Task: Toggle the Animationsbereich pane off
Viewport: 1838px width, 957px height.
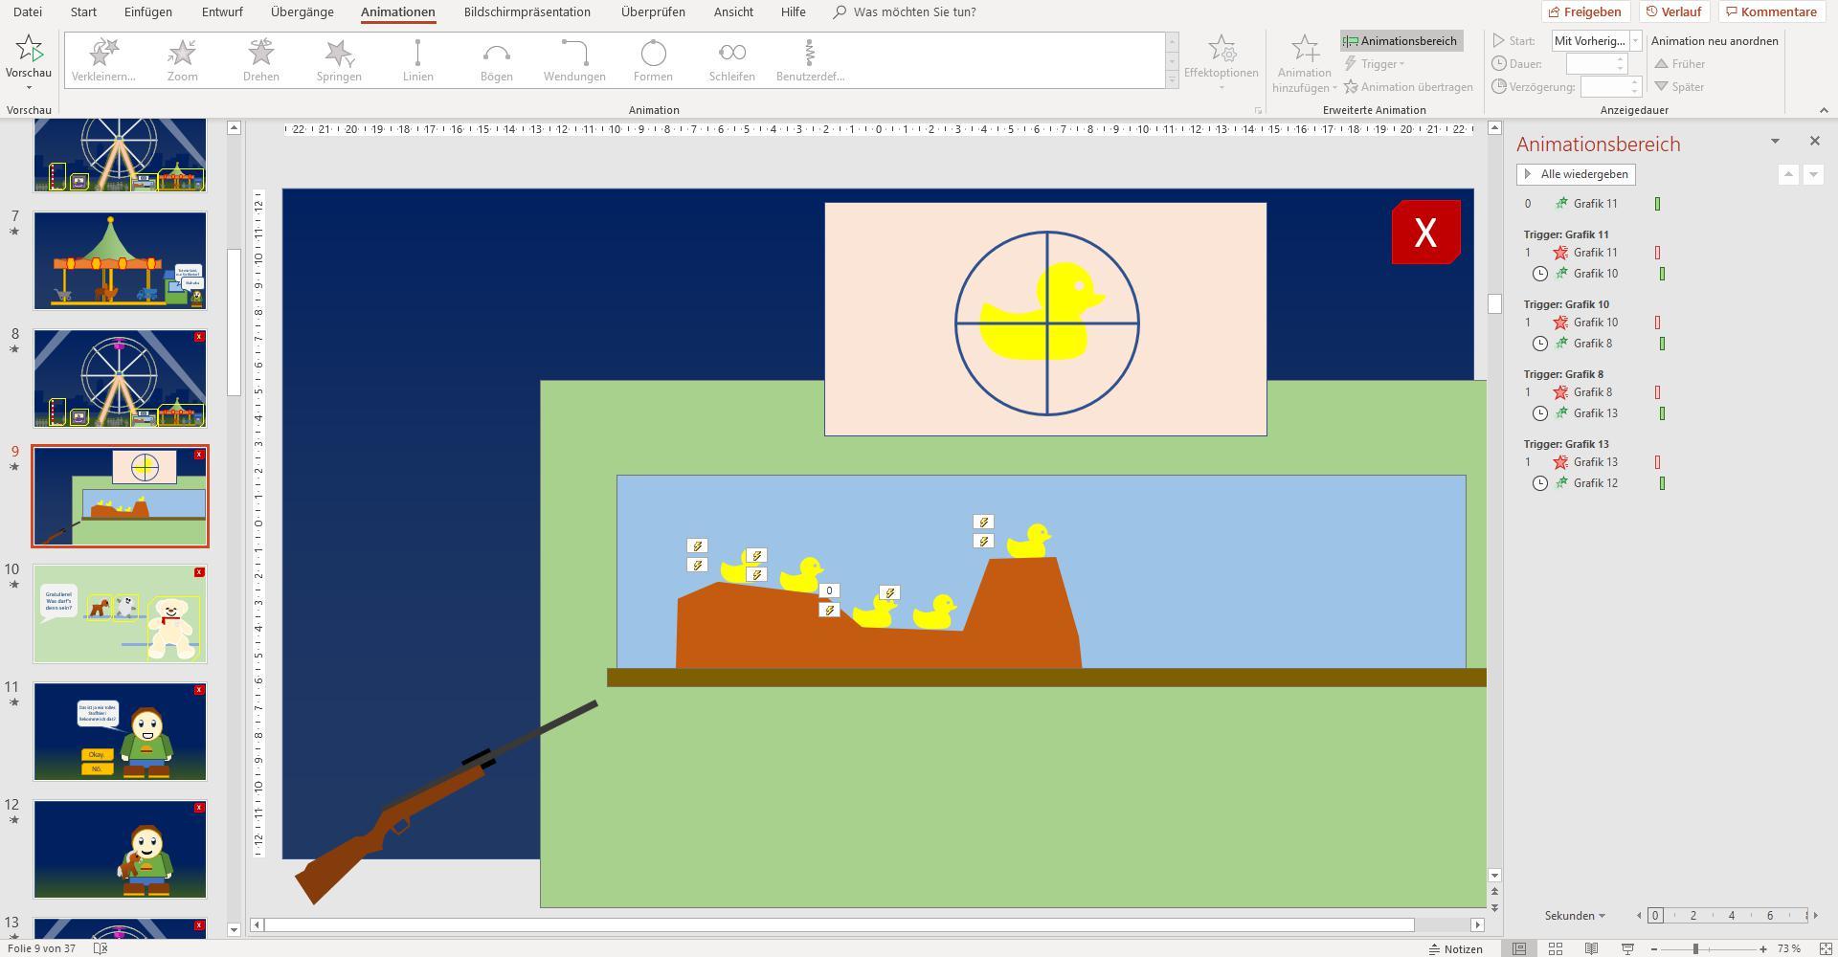Action: tap(1401, 41)
